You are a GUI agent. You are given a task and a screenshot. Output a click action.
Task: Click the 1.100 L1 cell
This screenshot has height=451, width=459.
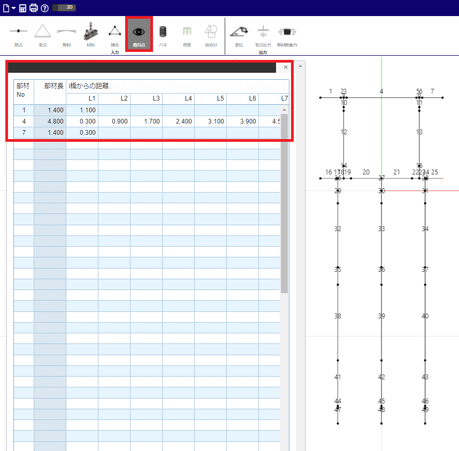click(82, 110)
